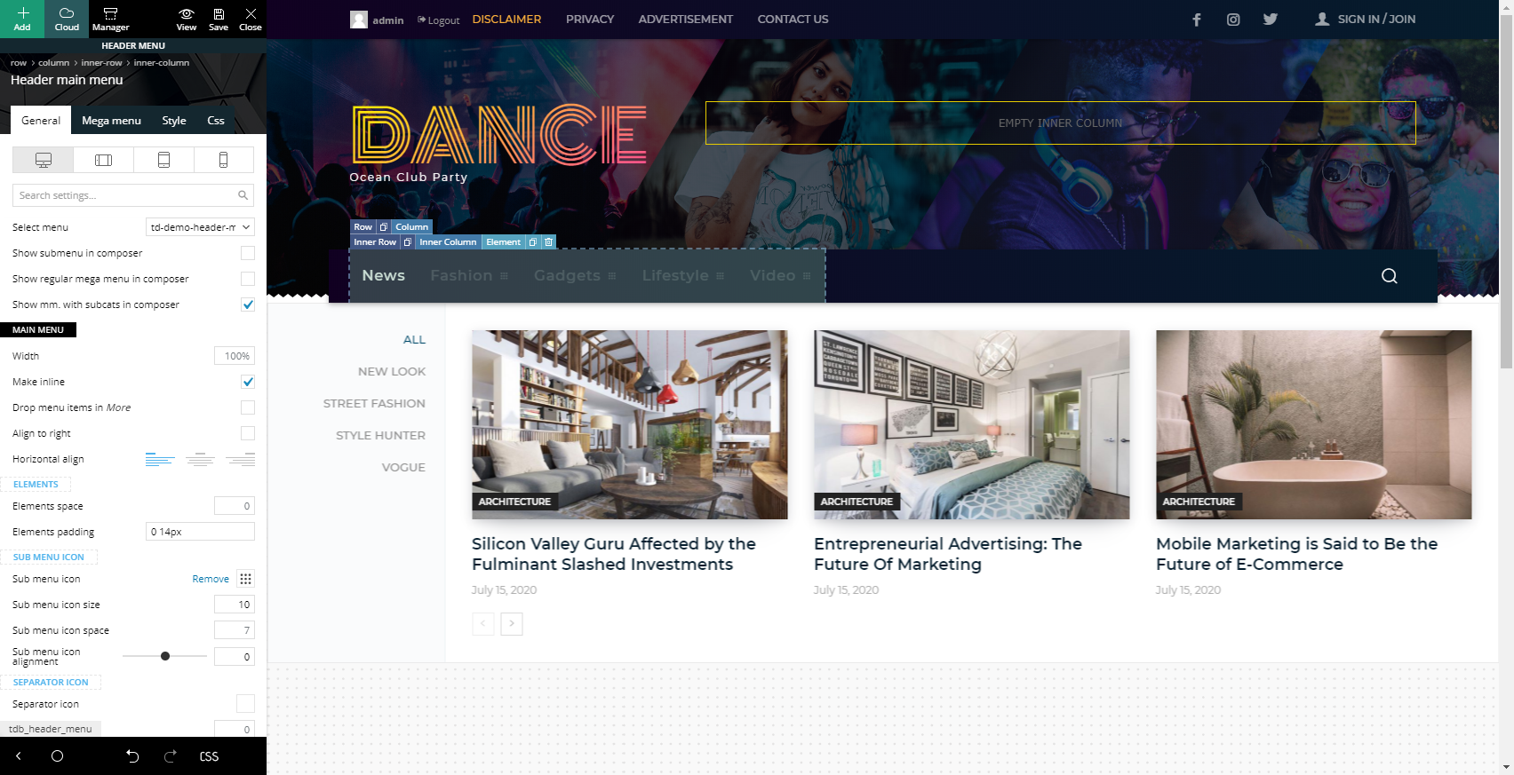Duplicate the Row via copy icon

[383, 227]
